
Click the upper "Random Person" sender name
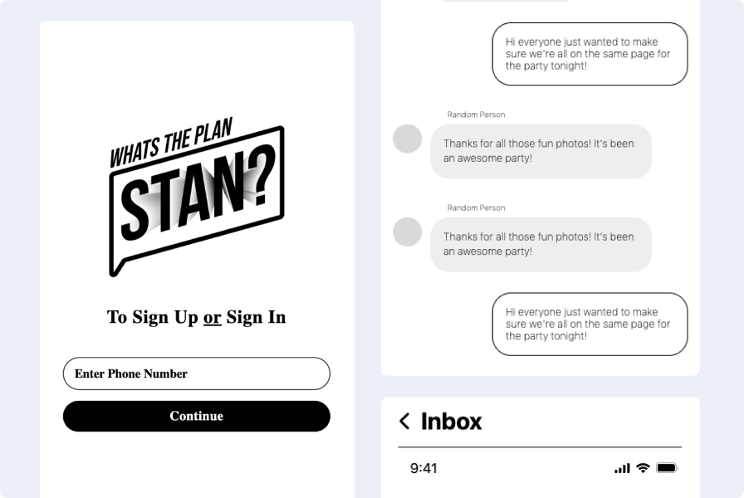[x=476, y=115]
